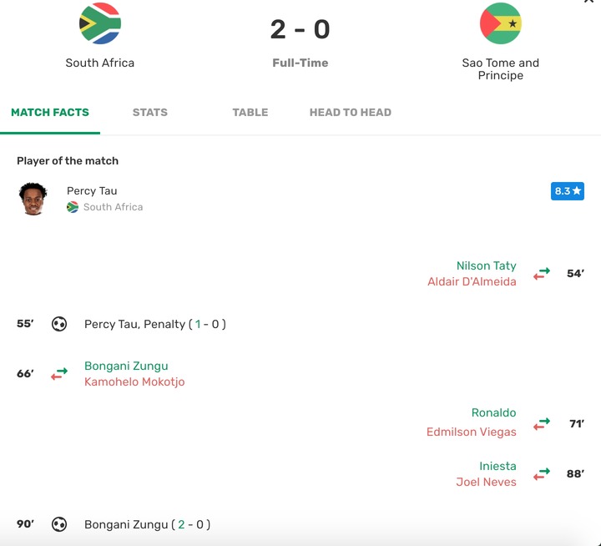Open the TABLE tab
Image resolution: width=601 pixels, height=546 pixels.
tap(250, 113)
